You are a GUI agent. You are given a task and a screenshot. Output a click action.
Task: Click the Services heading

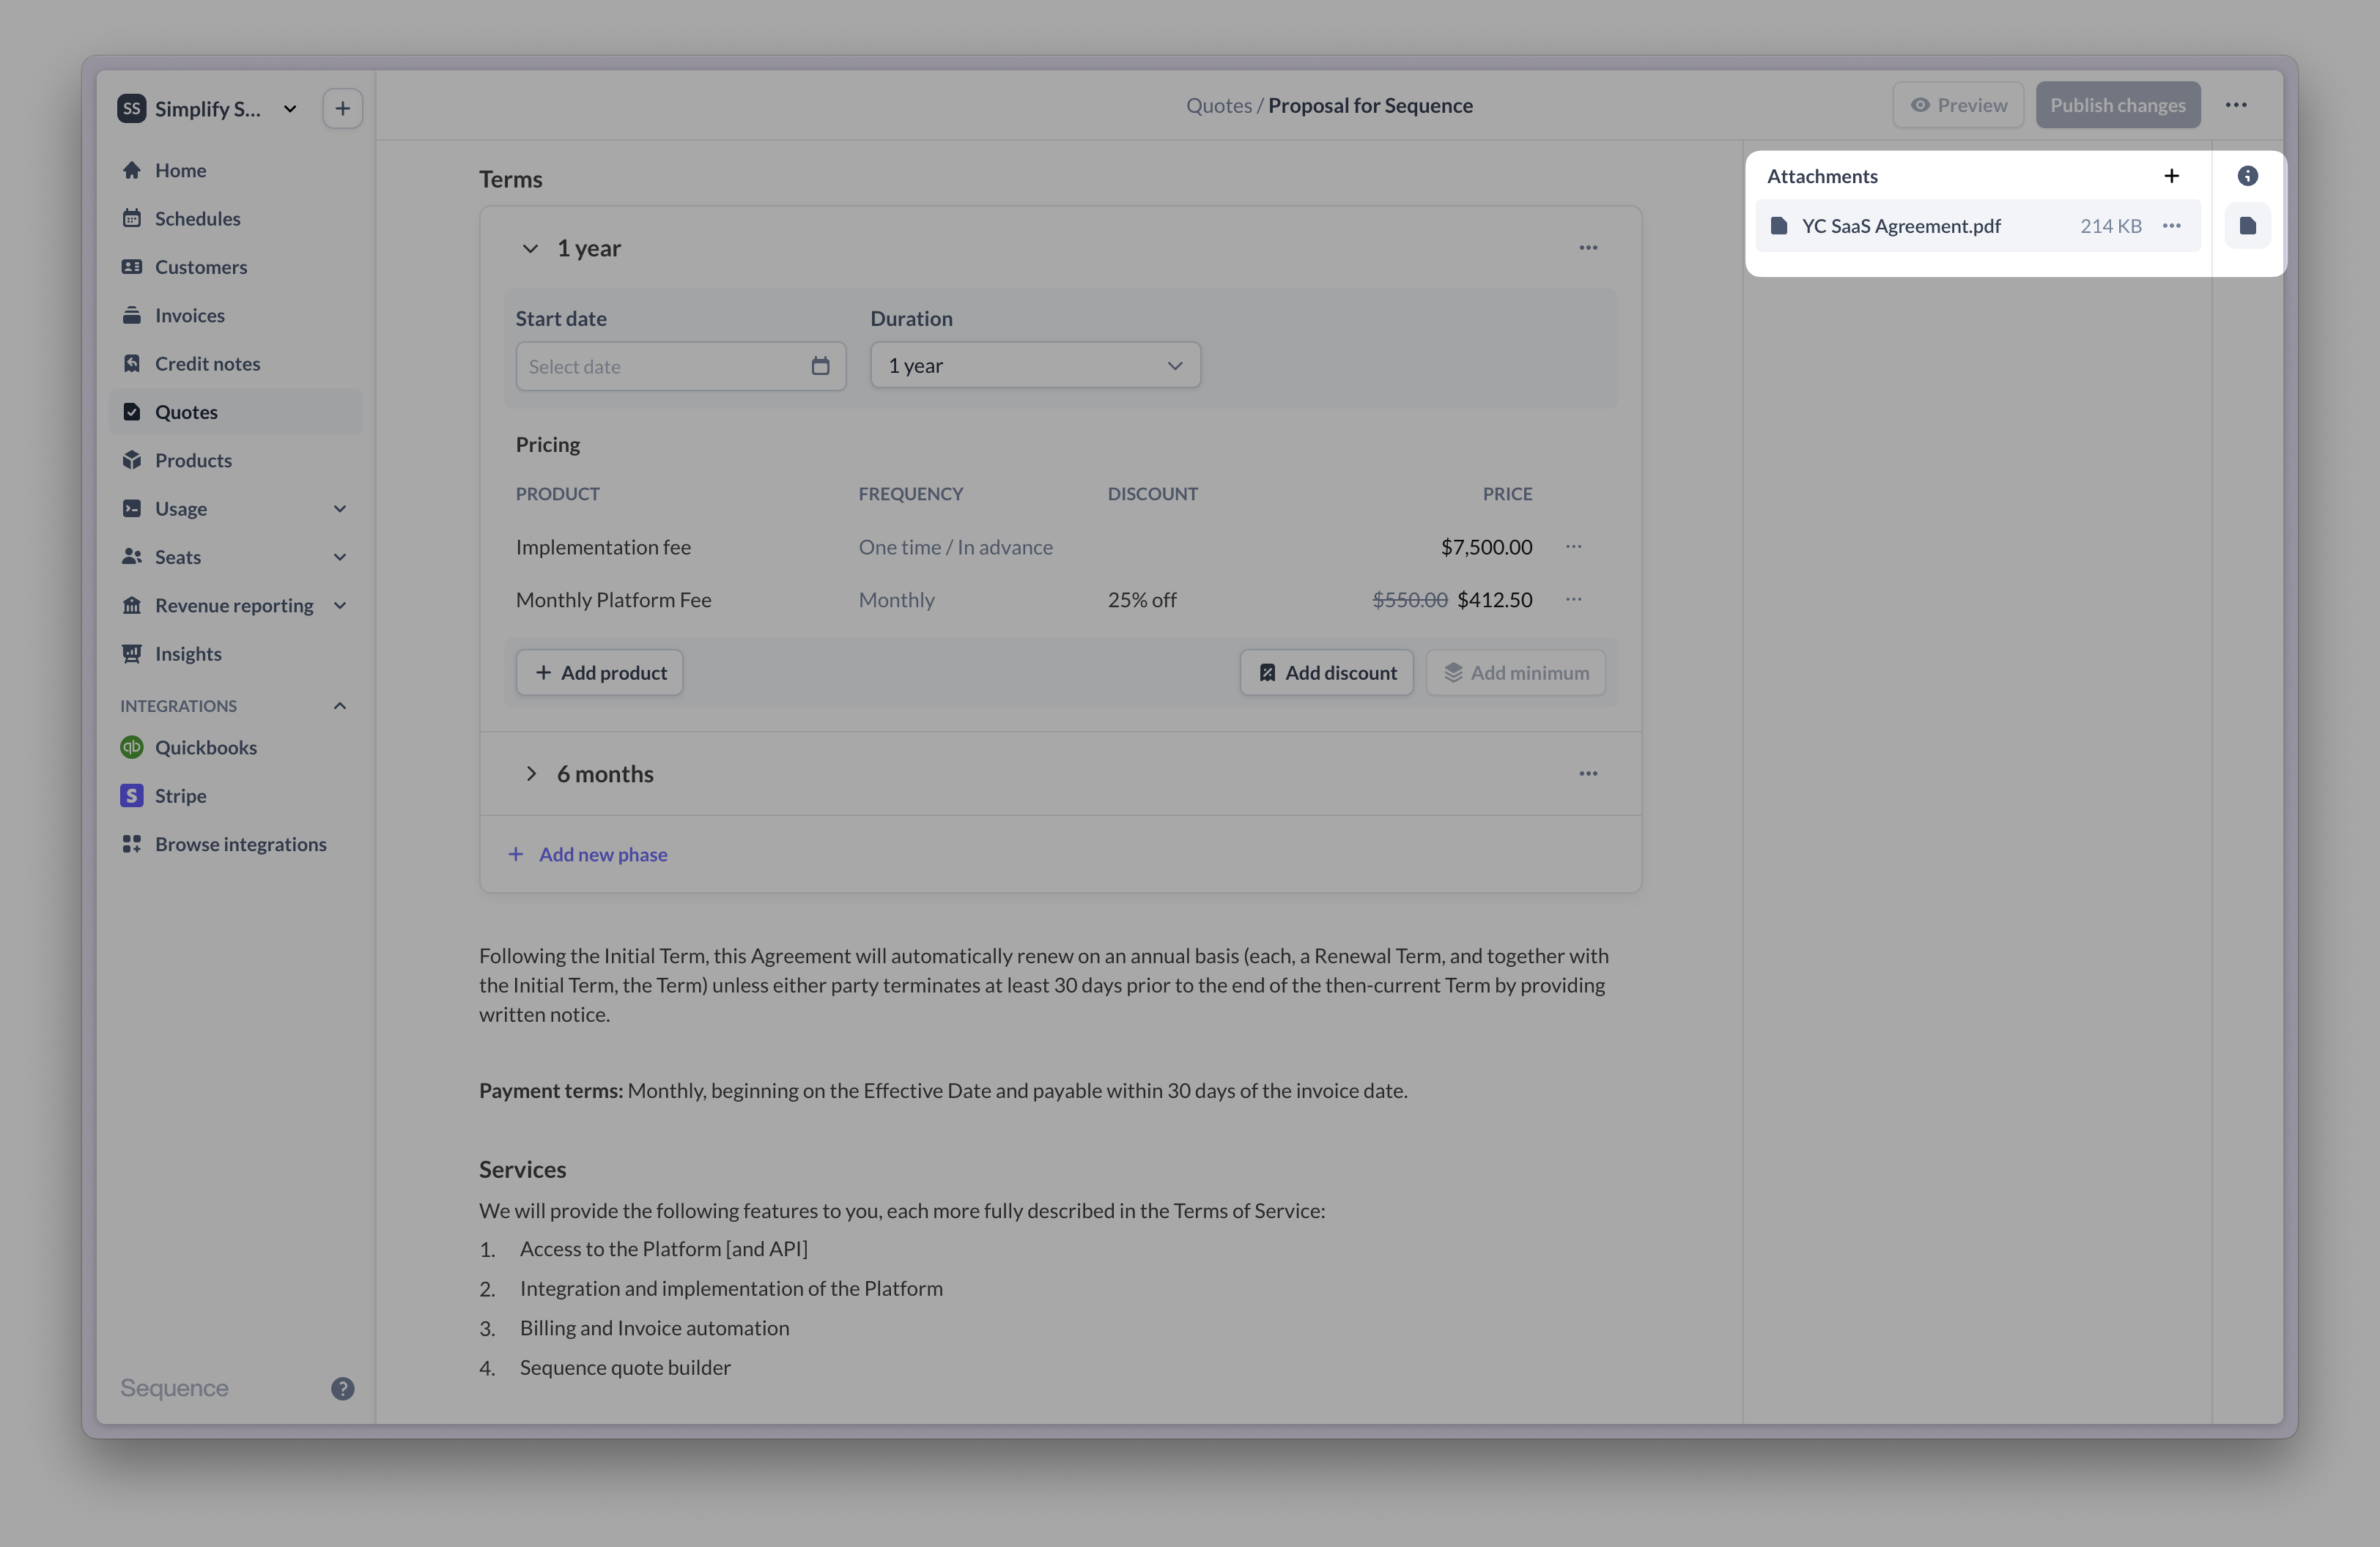[x=522, y=1169]
